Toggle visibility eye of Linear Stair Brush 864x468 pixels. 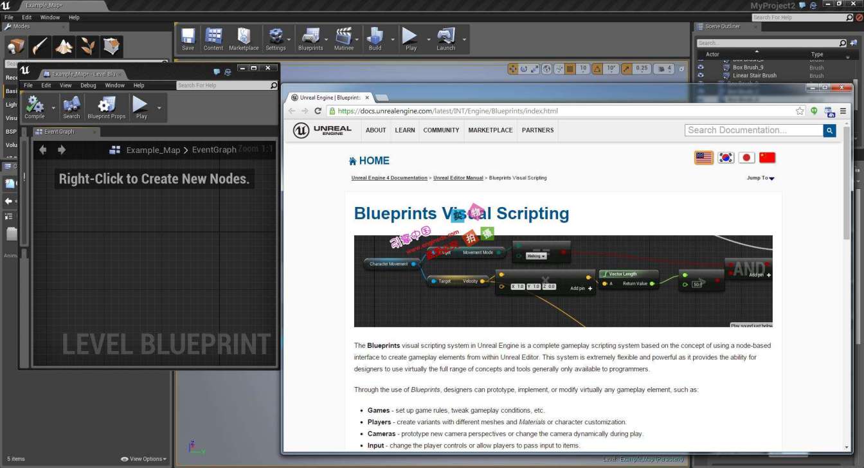[701, 75]
